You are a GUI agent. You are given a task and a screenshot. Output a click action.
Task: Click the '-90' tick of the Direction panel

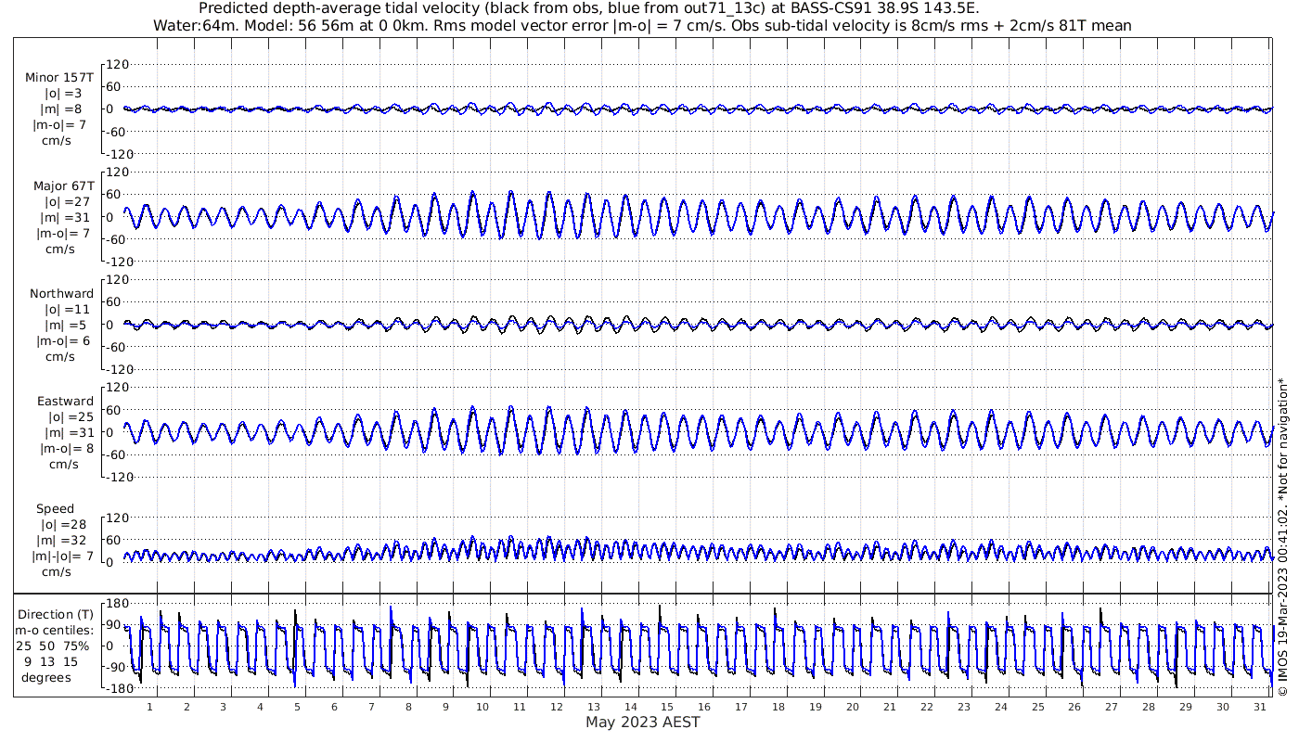click(116, 667)
